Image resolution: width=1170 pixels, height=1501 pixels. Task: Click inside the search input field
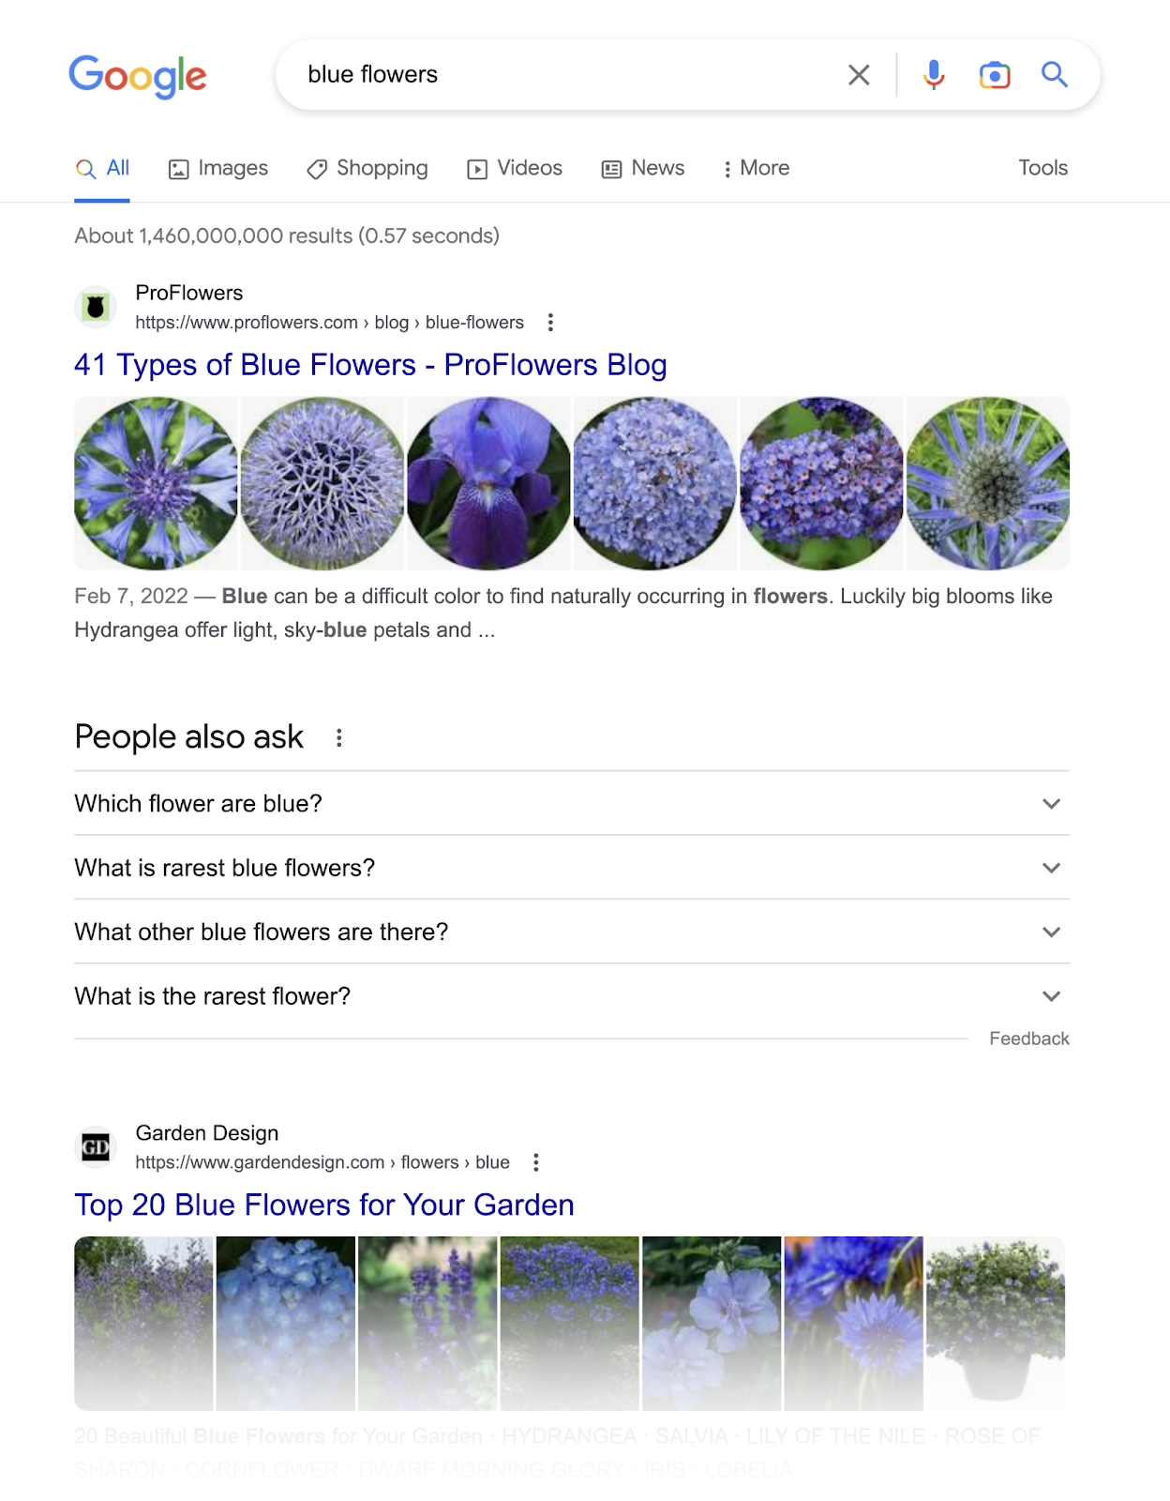[x=562, y=74]
